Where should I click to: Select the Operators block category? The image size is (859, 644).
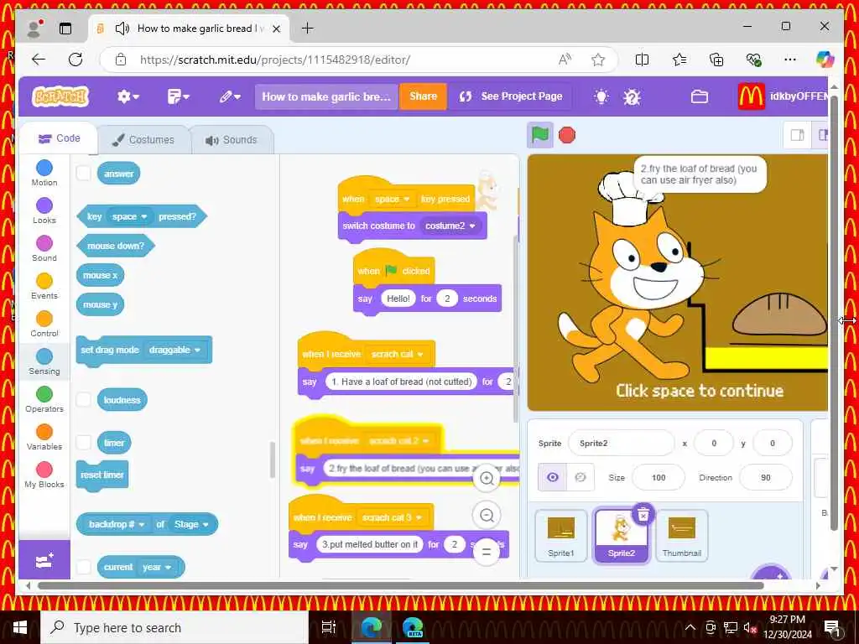[44, 399]
